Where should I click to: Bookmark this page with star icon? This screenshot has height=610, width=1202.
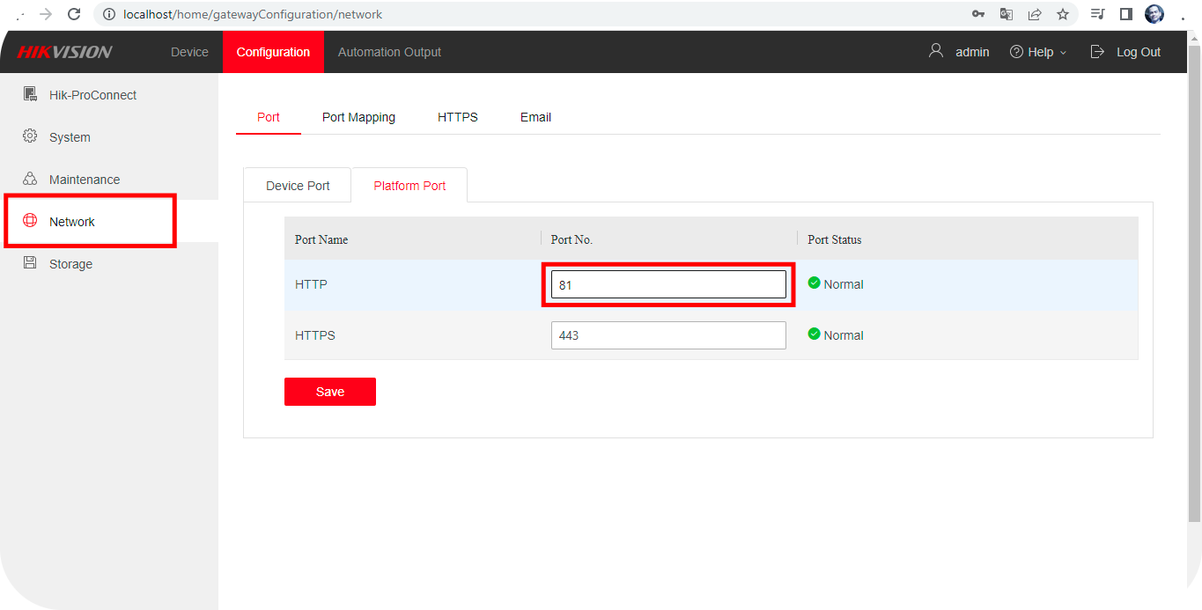(x=1063, y=14)
